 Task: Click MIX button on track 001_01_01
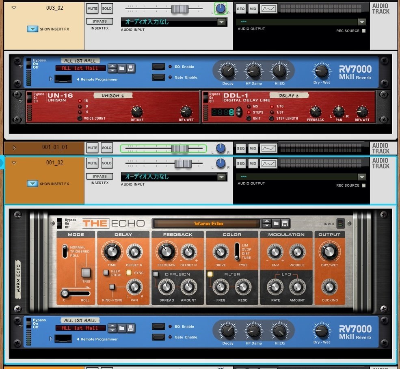(253, 148)
